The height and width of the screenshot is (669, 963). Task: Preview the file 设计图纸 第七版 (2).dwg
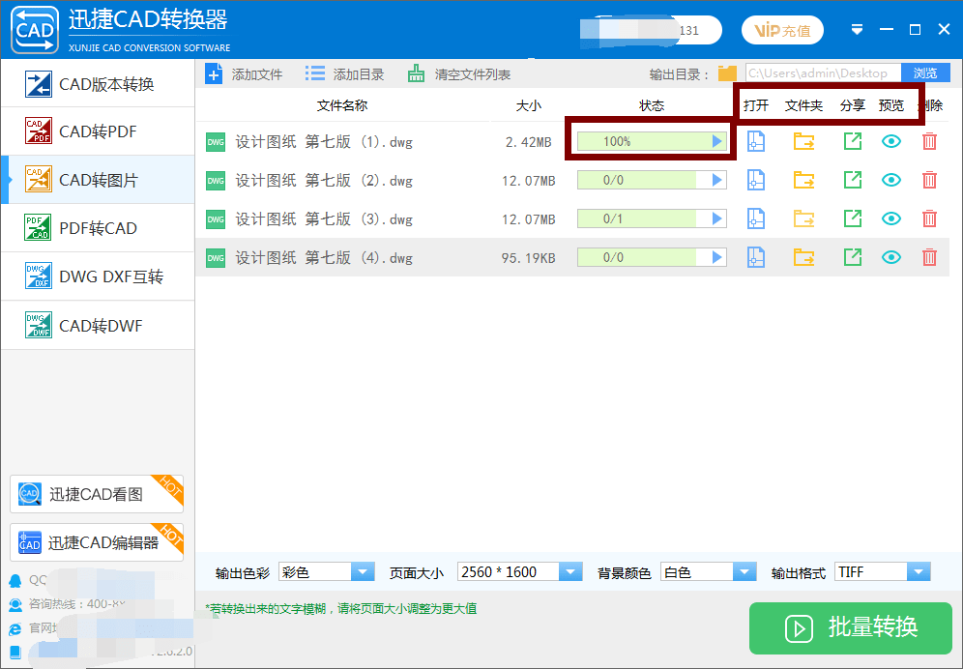coord(891,180)
